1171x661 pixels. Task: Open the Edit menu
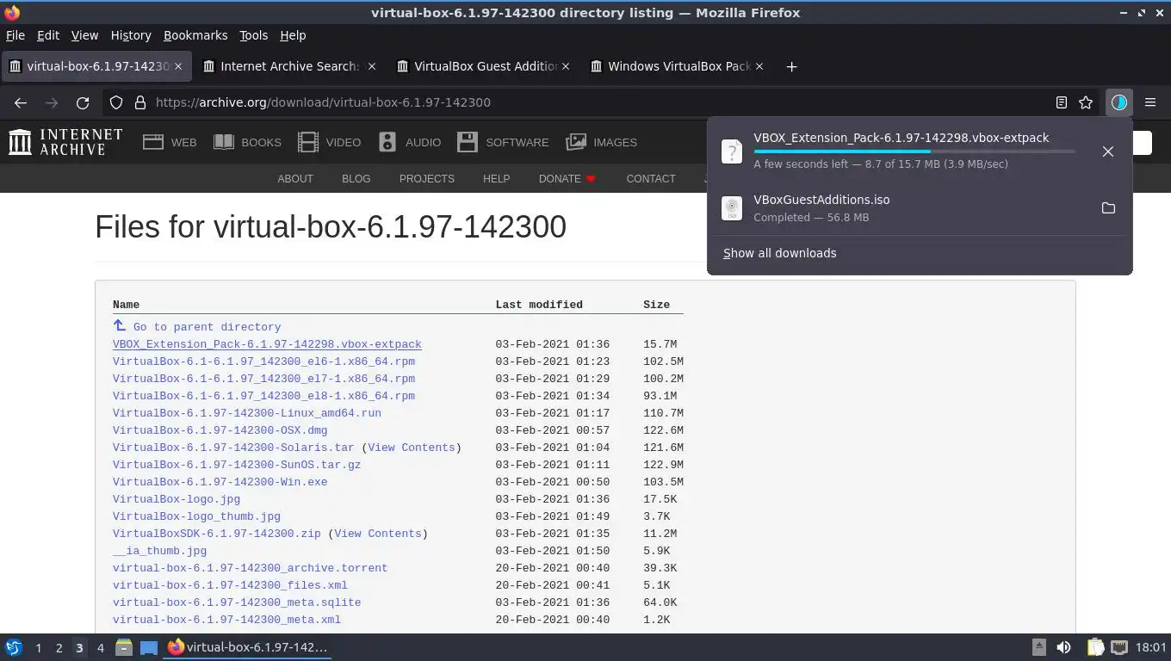[x=48, y=35]
